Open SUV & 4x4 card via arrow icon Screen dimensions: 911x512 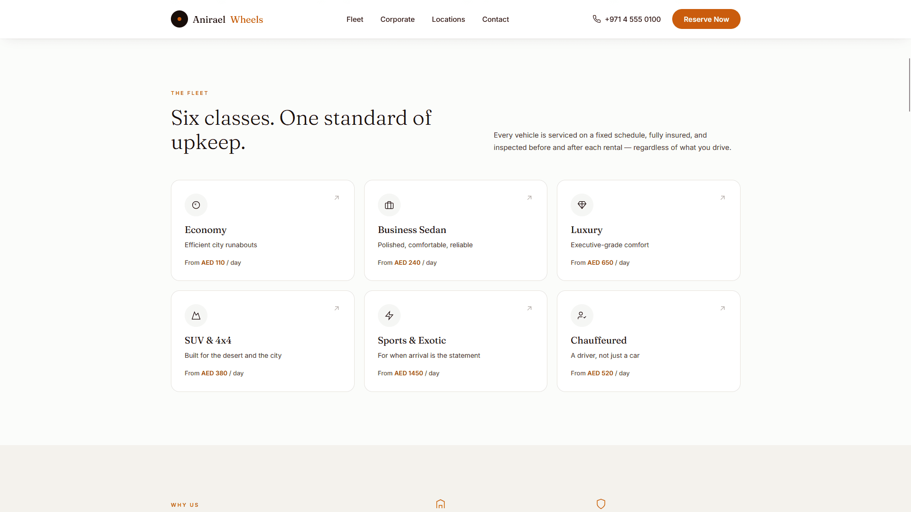[x=337, y=308]
